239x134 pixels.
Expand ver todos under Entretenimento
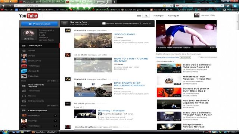pos(52,106)
